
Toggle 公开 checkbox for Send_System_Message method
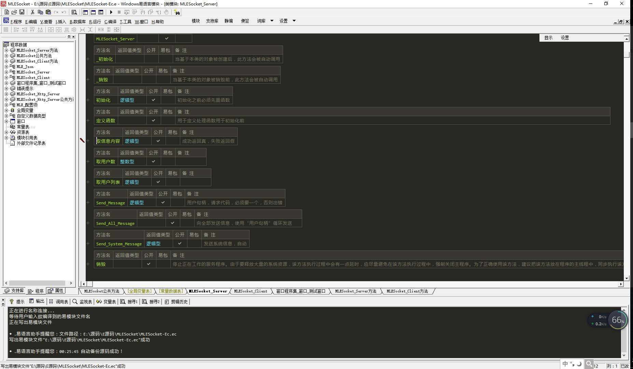coord(180,244)
